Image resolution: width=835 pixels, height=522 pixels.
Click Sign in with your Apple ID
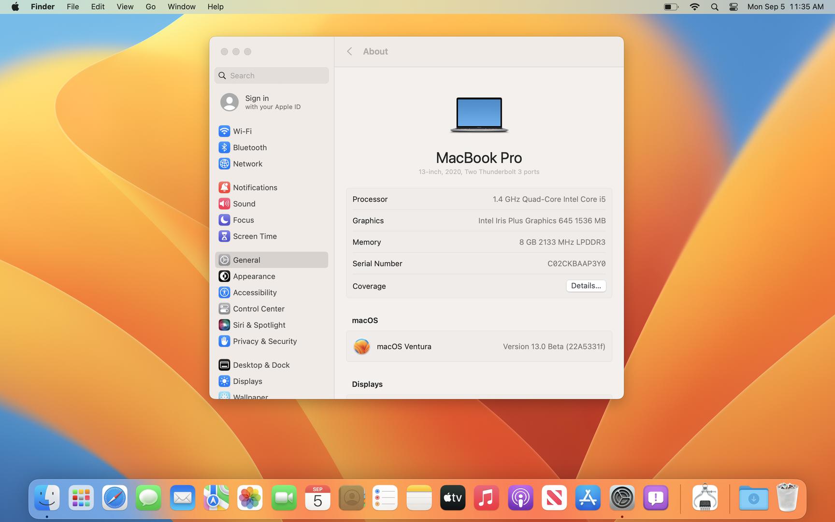pos(271,102)
